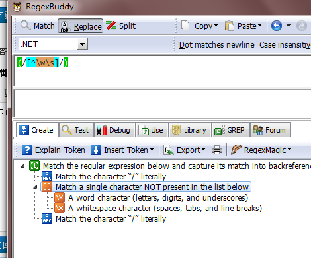Click the Split red-green icon
Image resolution: width=311 pixels, height=258 pixels.
coord(111,26)
